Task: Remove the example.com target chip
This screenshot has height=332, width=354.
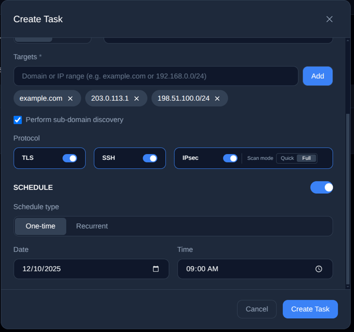Action: [x=70, y=99]
